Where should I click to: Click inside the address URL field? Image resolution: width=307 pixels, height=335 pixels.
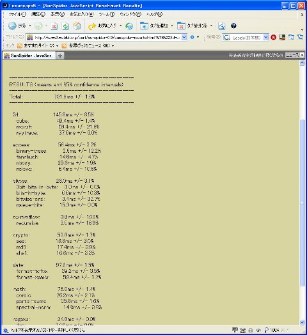[107, 37]
